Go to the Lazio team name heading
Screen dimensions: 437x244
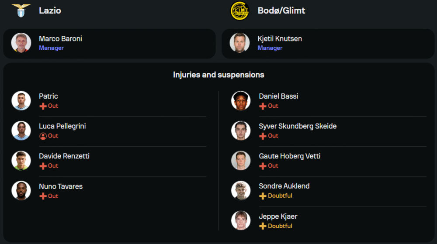pos(50,10)
